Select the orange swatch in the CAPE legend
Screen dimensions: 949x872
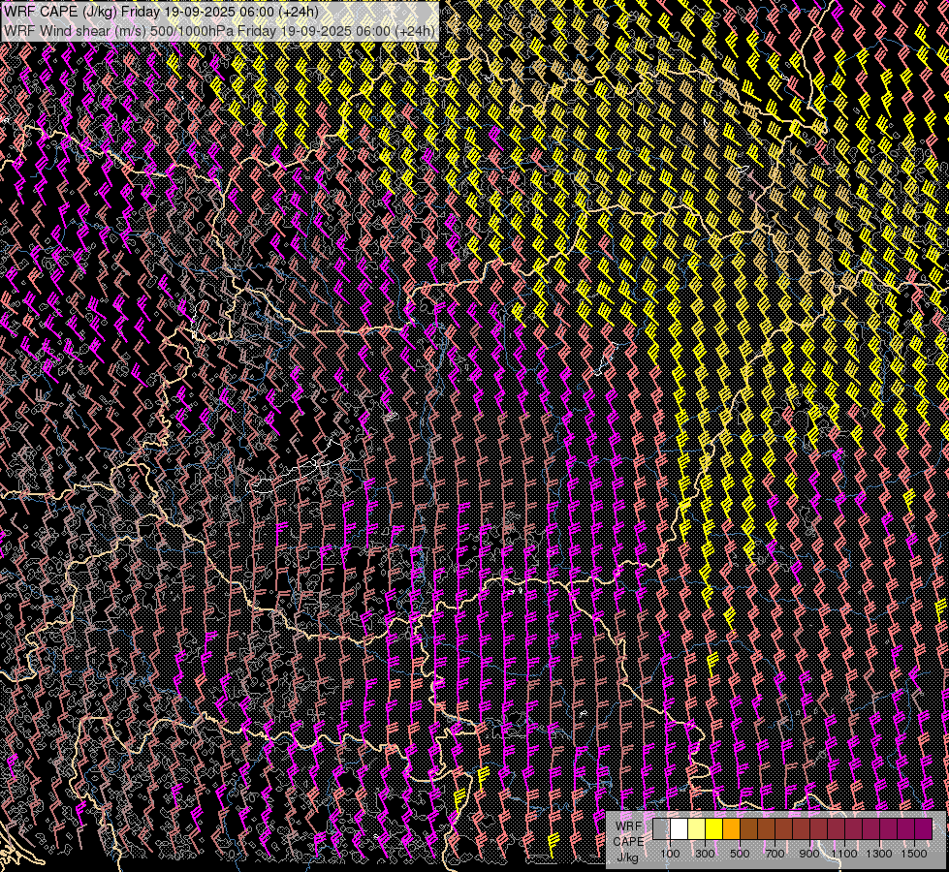pyautogui.click(x=731, y=829)
